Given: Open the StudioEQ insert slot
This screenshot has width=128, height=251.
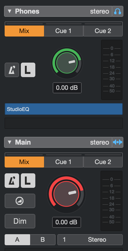Looking at the screenshot, I should pos(64,109).
